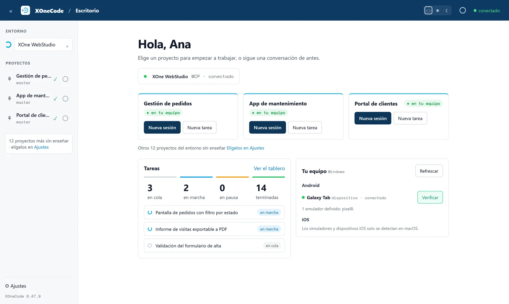Switch to light theme sun icon

tap(438, 10)
